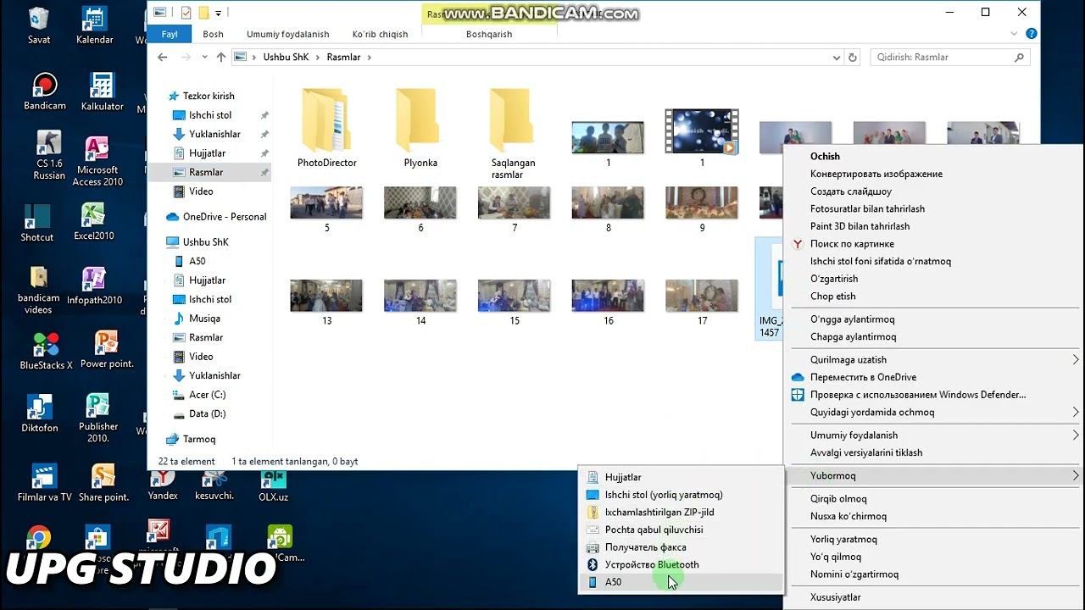Open the Savat recycle bin desktop icon
1085x610 pixels.
(39, 25)
